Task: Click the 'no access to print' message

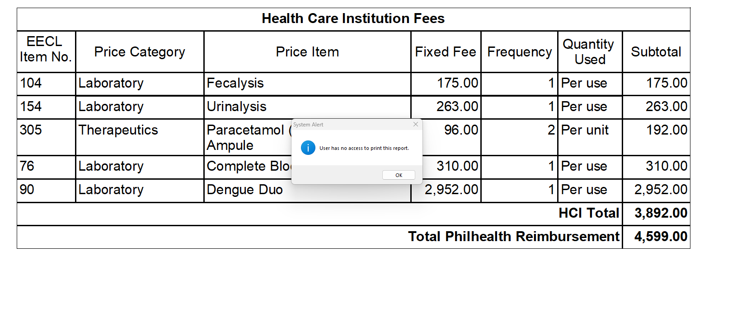Action: [364, 148]
